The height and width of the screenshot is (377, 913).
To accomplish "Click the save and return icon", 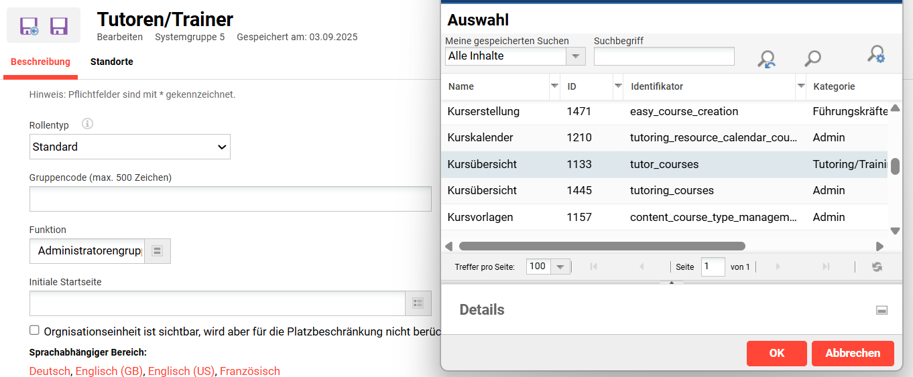I will (29, 26).
